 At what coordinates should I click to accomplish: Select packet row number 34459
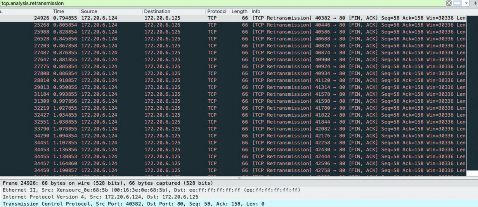click(233, 170)
